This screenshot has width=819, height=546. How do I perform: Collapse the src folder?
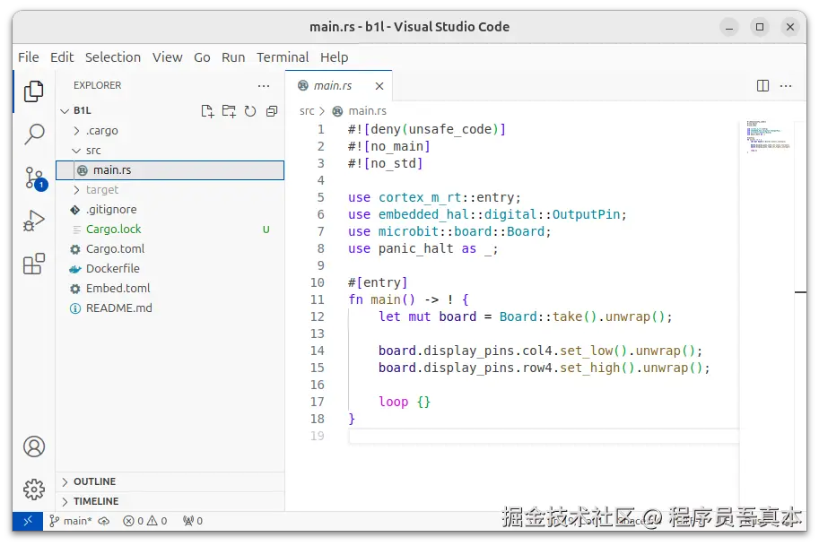tap(77, 151)
